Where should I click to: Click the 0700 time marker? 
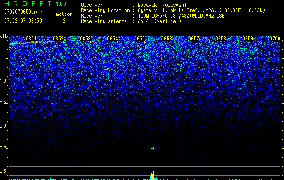[x=275, y=39]
